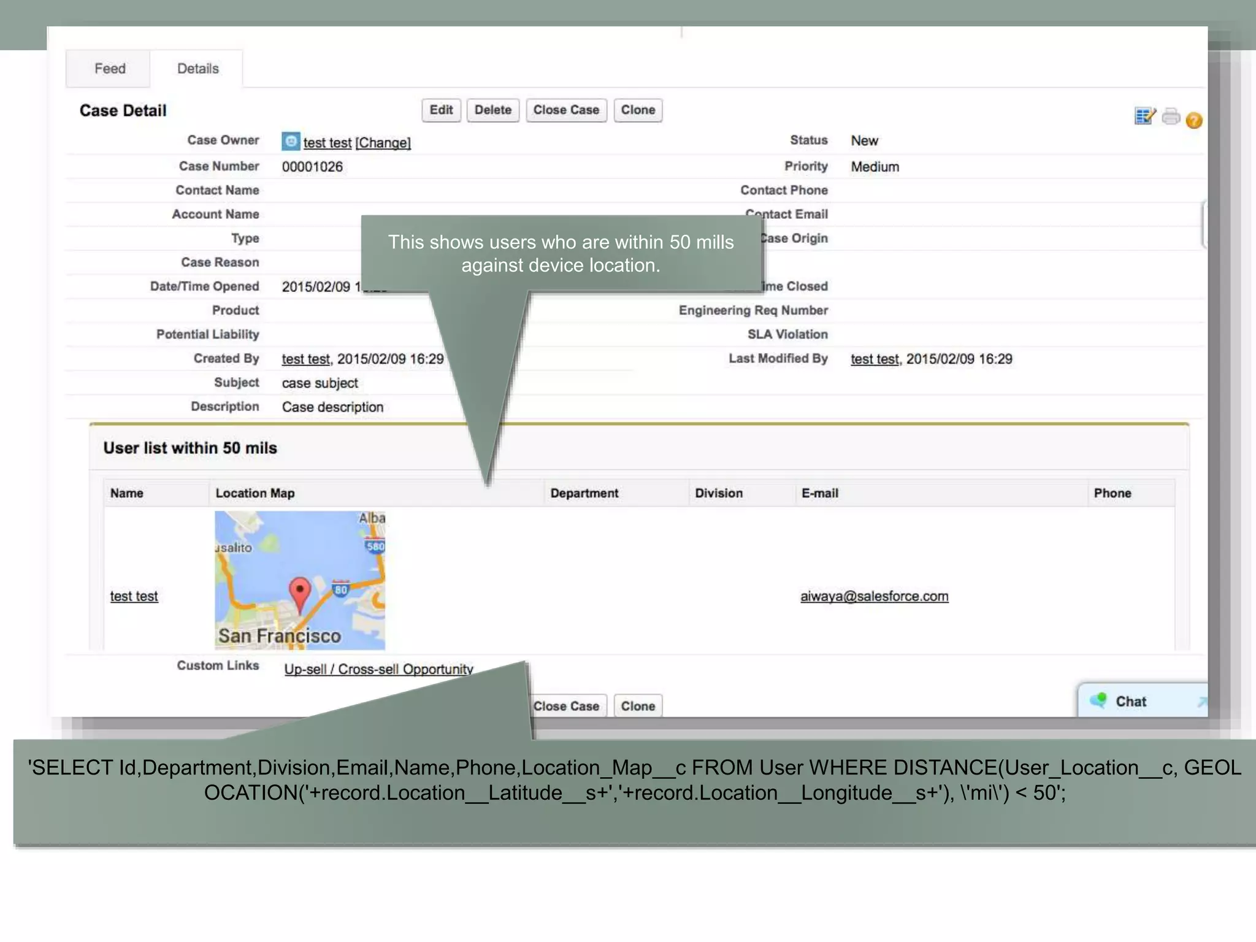Click the Case Detail heading

tap(123, 110)
